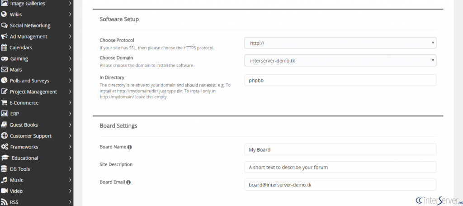Open the RSS menu item

[x=37, y=202]
